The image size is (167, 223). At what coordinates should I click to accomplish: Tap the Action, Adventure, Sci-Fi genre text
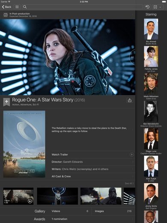[x=26, y=105]
